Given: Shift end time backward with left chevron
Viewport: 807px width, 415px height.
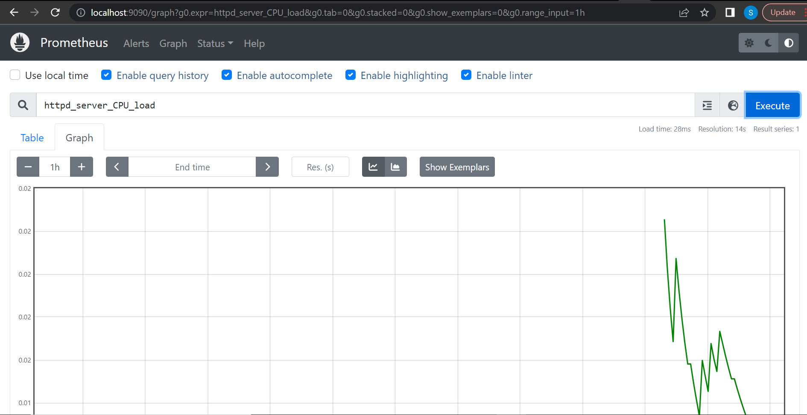Looking at the screenshot, I should (117, 167).
